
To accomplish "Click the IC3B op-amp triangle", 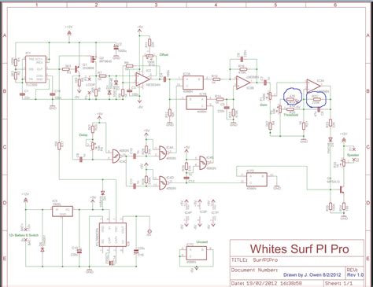I will click(x=243, y=83).
